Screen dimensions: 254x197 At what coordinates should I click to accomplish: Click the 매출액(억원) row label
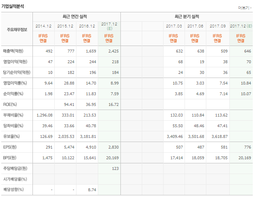(x=13, y=51)
